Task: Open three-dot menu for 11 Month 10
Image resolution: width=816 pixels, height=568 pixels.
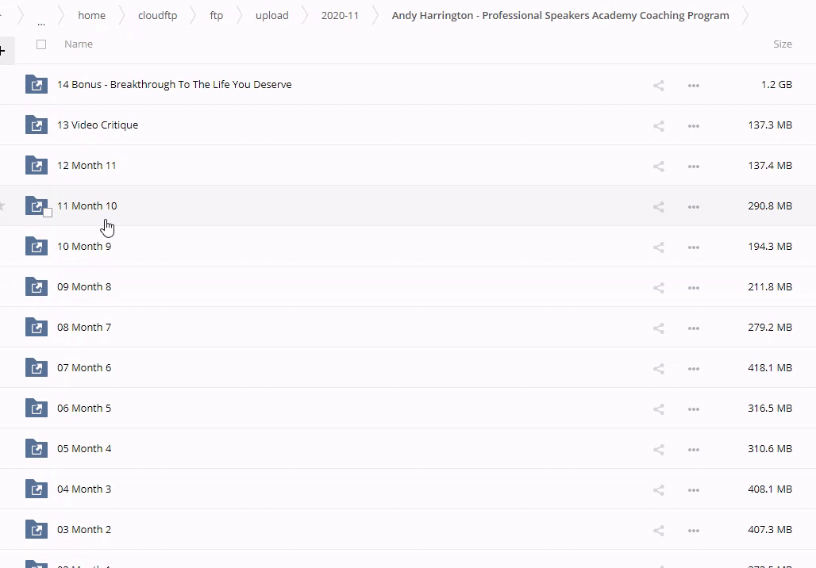Action: coord(693,207)
